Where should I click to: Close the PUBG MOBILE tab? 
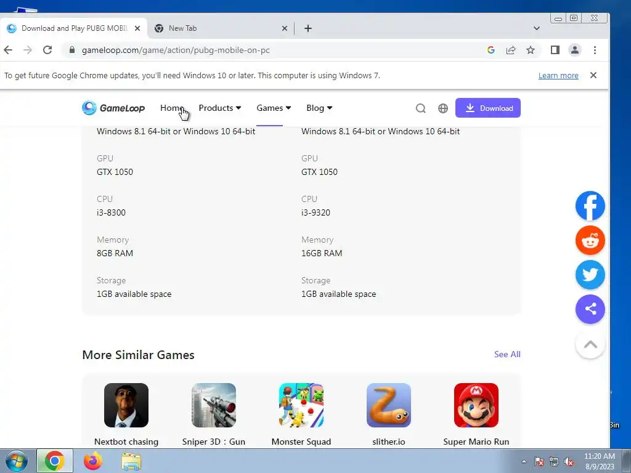tap(137, 28)
